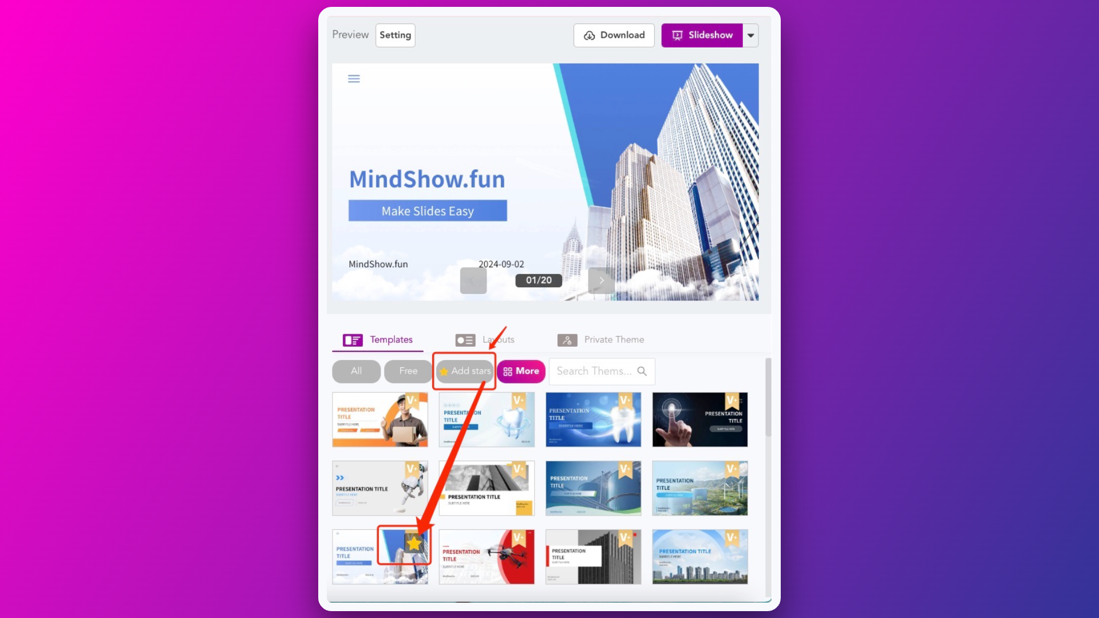Viewport: 1099px width, 618px height.
Task: Navigate to next slide arrow
Action: pos(602,280)
